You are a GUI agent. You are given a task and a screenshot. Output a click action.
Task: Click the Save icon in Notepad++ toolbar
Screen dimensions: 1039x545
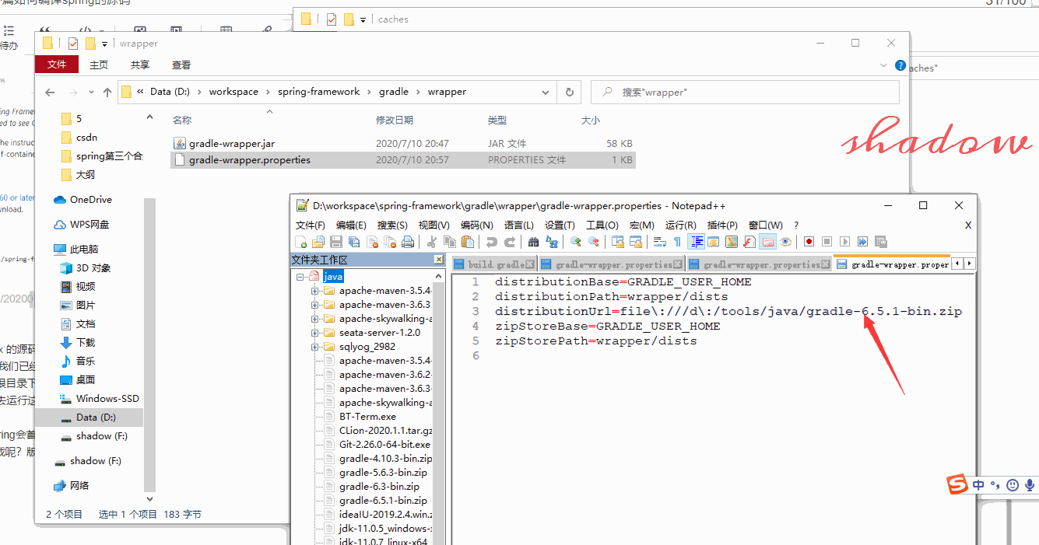tap(336, 242)
